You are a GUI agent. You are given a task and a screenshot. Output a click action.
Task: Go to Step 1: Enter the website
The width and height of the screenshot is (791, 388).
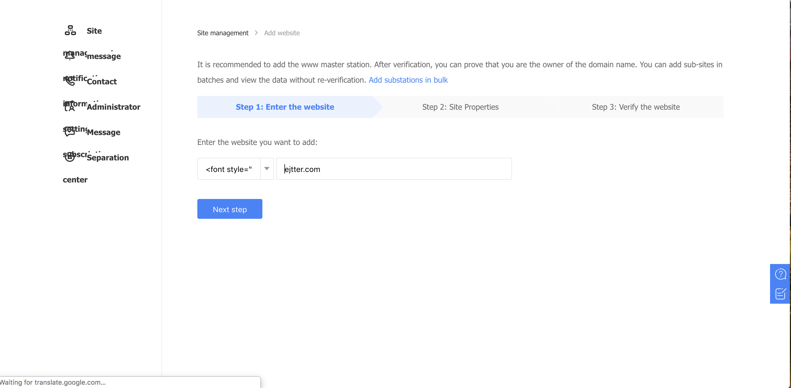[x=285, y=107]
